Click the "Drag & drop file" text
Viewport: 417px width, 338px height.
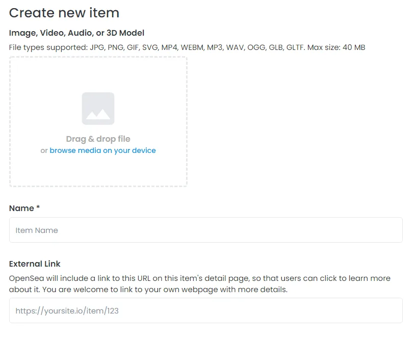pos(98,139)
